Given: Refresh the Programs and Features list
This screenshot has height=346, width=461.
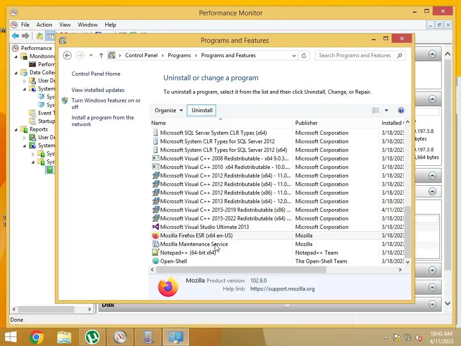Looking at the screenshot, I should point(304,55).
